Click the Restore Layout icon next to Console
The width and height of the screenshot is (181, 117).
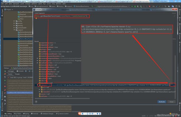[26, 71]
